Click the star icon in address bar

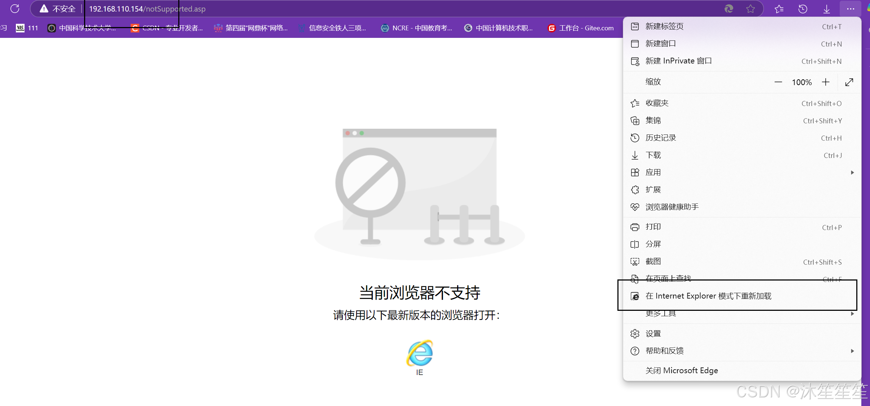[x=751, y=9]
